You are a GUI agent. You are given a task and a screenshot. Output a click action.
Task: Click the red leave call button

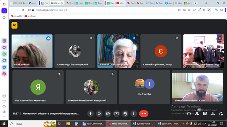click(x=144, y=114)
